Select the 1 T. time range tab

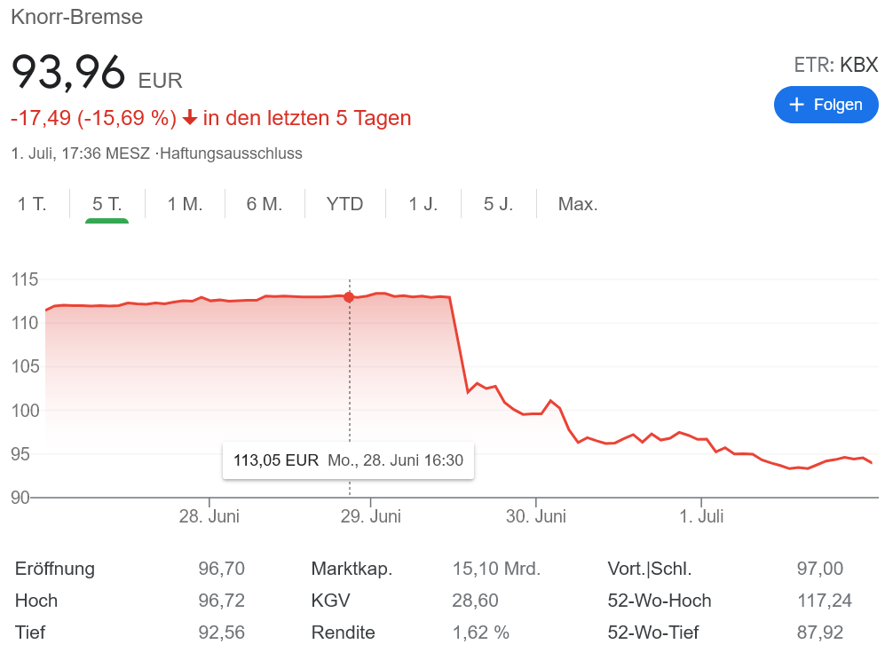coord(32,204)
